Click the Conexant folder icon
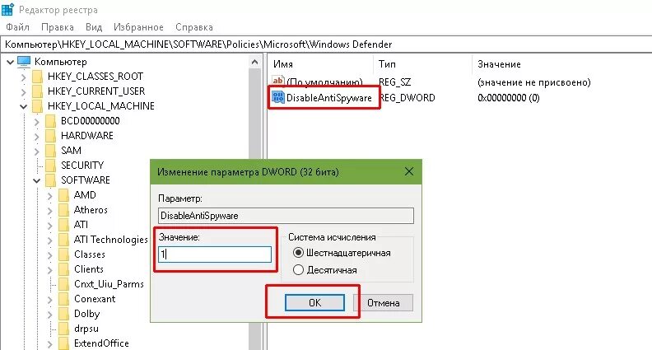The width and height of the screenshot is (652, 350). coord(63,299)
